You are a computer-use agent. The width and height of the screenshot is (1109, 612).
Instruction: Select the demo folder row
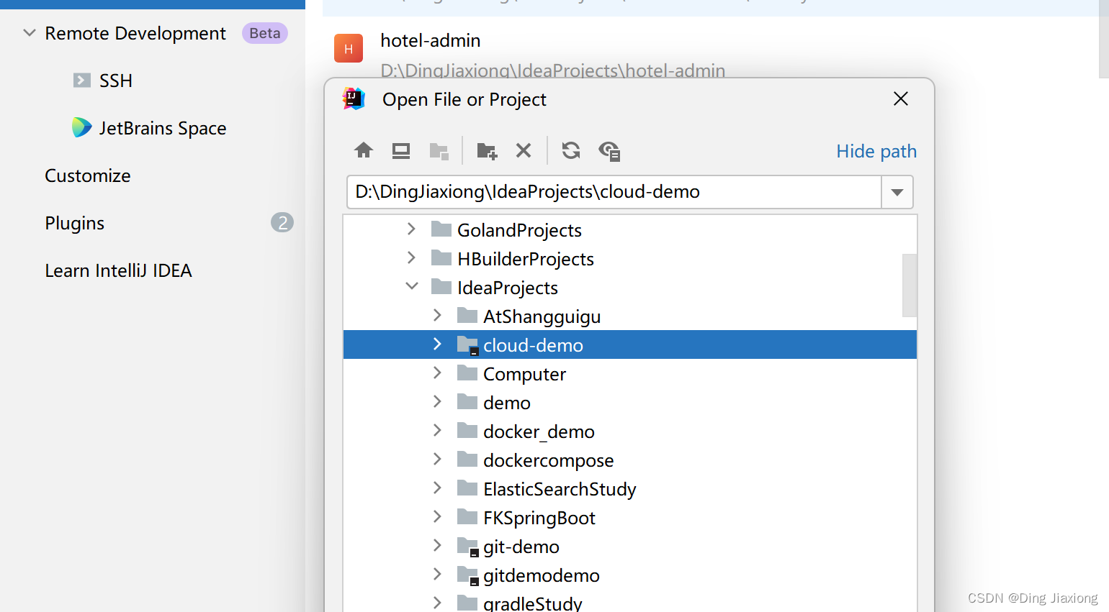[630, 402]
